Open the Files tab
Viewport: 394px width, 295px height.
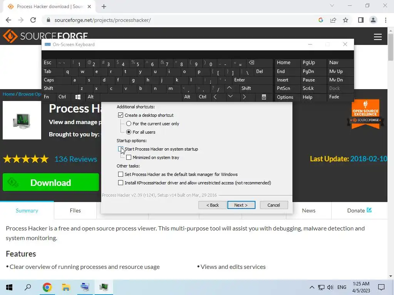click(x=75, y=210)
